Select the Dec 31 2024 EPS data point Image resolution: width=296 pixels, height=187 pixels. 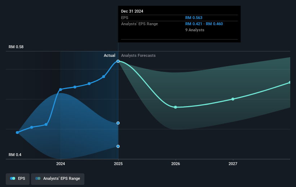click(x=118, y=61)
